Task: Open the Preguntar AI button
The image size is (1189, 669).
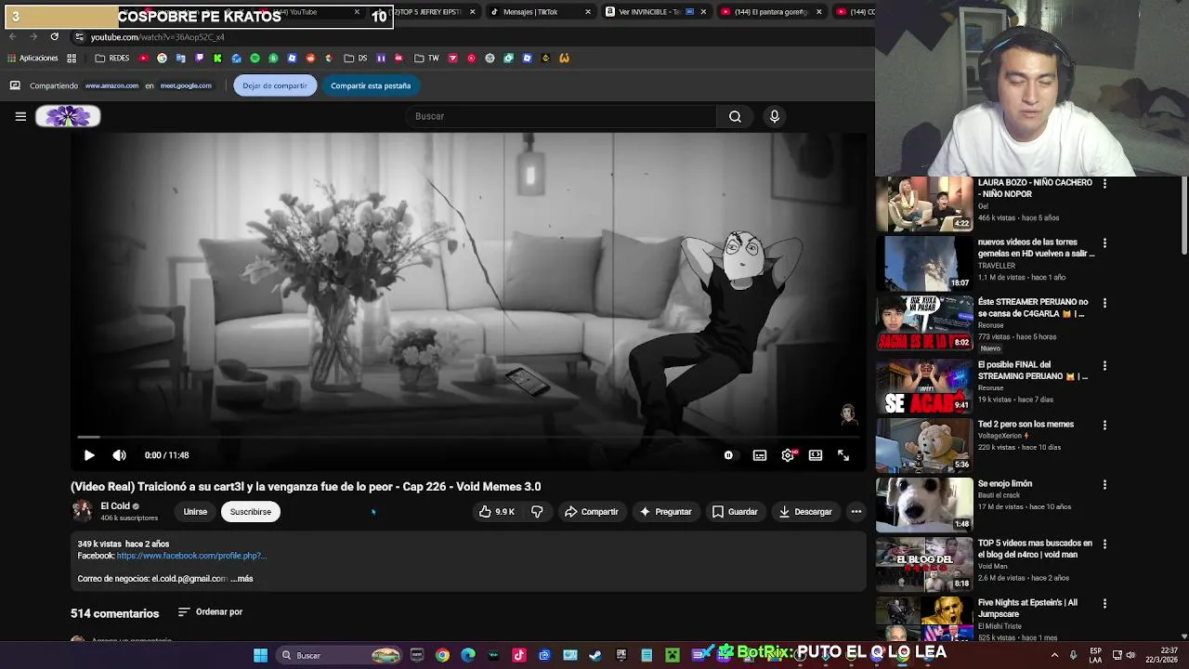Action: click(665, 512)
